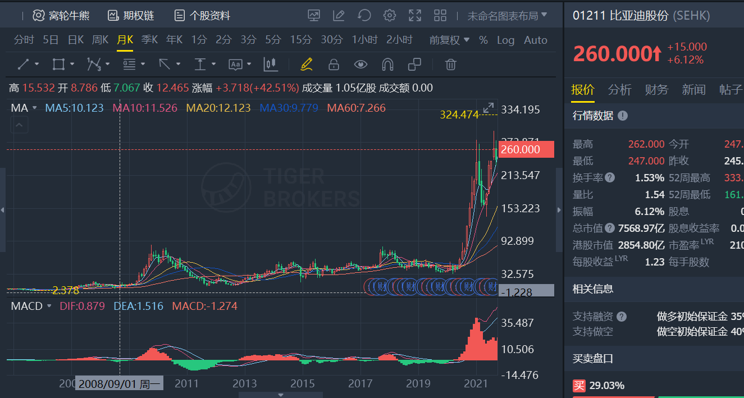This screenshot has height=398, width=744.
Task: Click the chart presentation monitor icon
Action: [x=313, y=16]
